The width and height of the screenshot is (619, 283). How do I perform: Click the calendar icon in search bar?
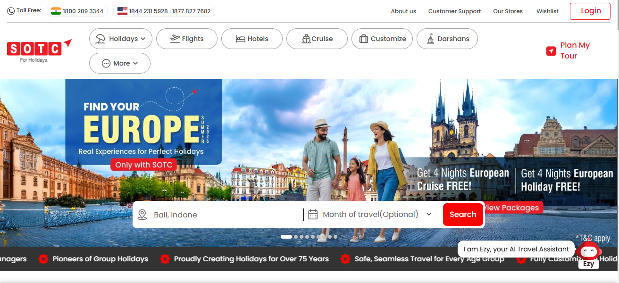click(x=313, y=215)
